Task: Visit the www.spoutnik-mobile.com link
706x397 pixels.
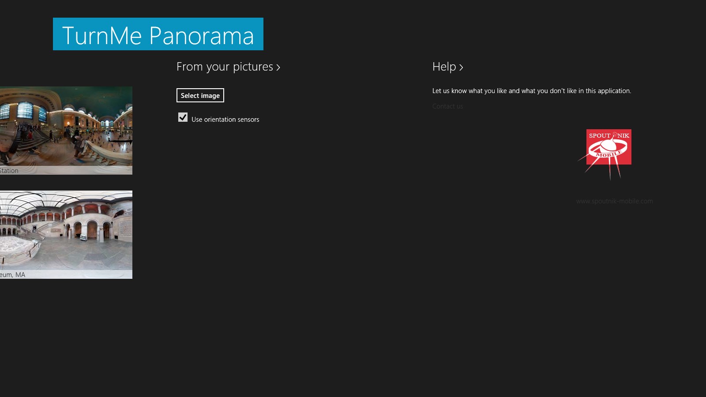Action: (614, 201)
